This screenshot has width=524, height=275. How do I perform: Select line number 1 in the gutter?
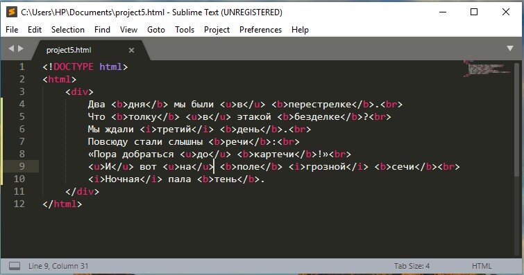[22, 66]
